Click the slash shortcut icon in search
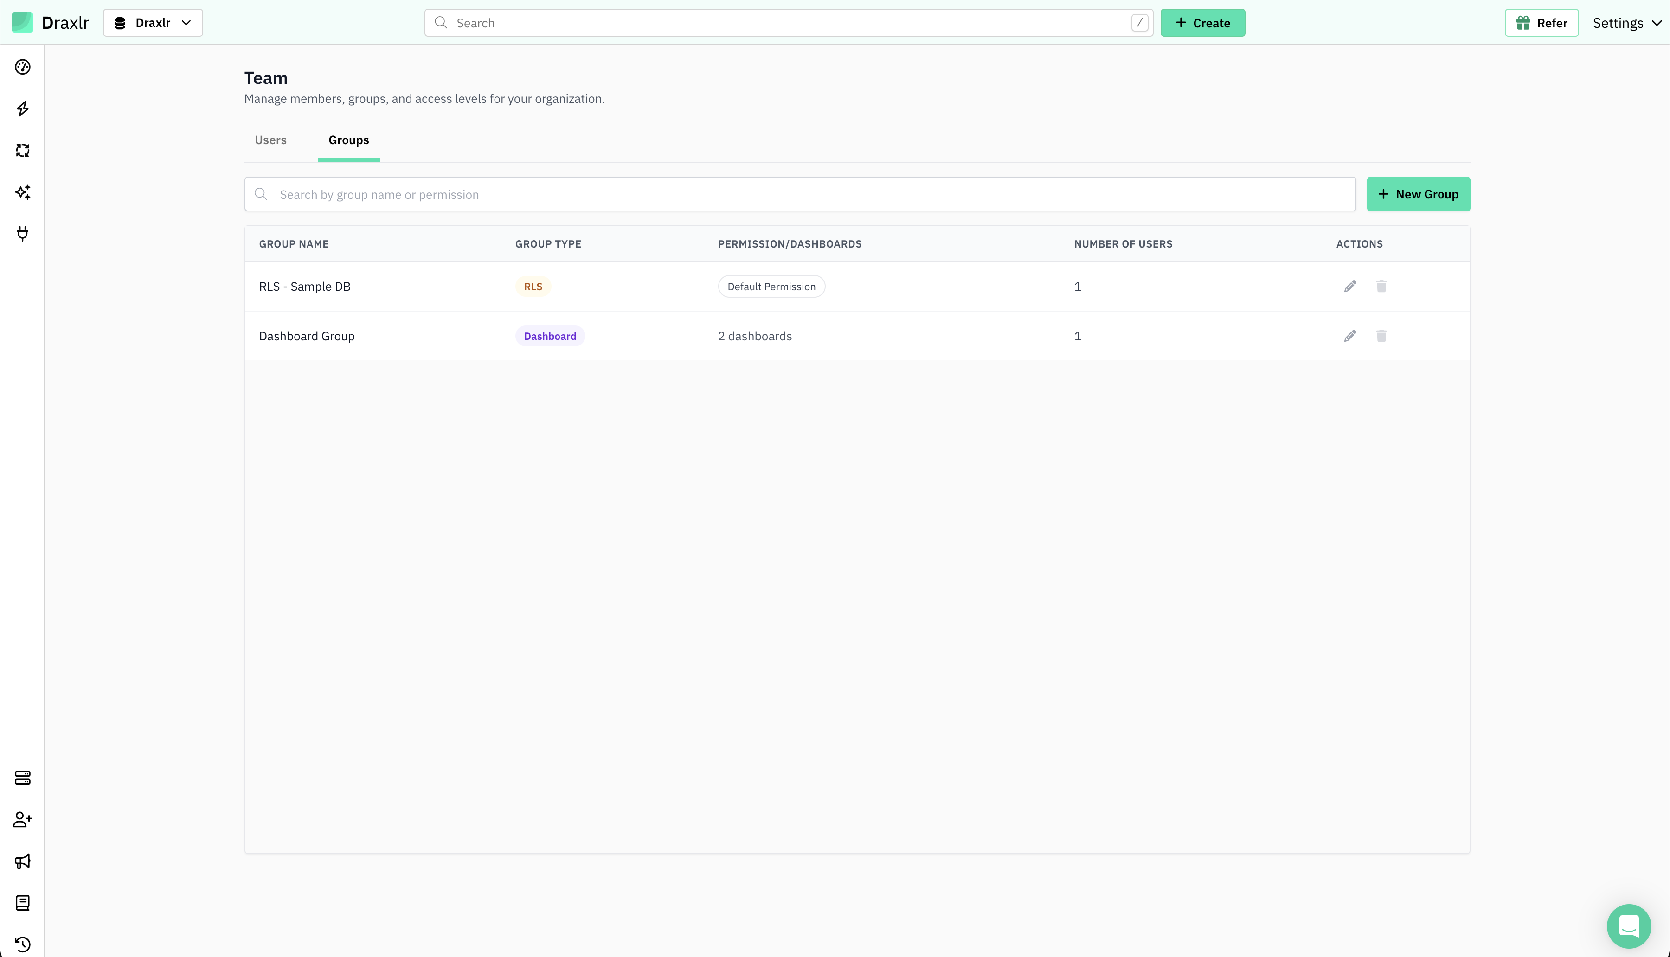The height and width of the screenshot is (957, 1670). click(1139, 23)
